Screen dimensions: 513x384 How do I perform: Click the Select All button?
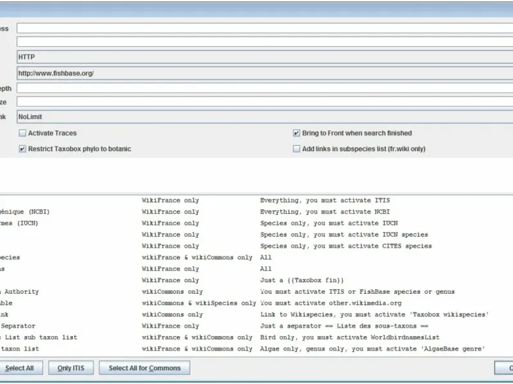point(21,368)
